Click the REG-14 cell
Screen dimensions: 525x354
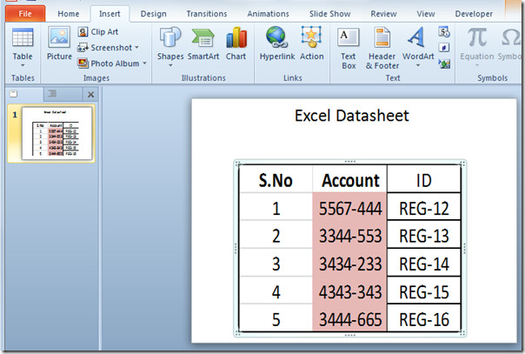point(424,264)
